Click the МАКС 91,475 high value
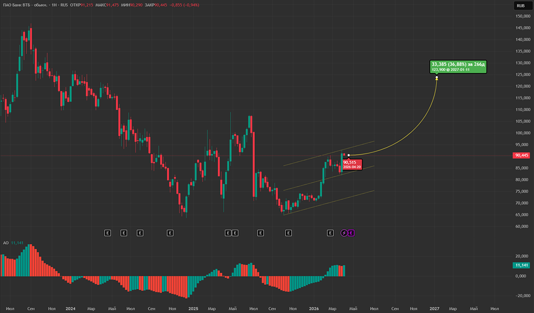This screenshot has height=313, width=534. click(107, 5)
